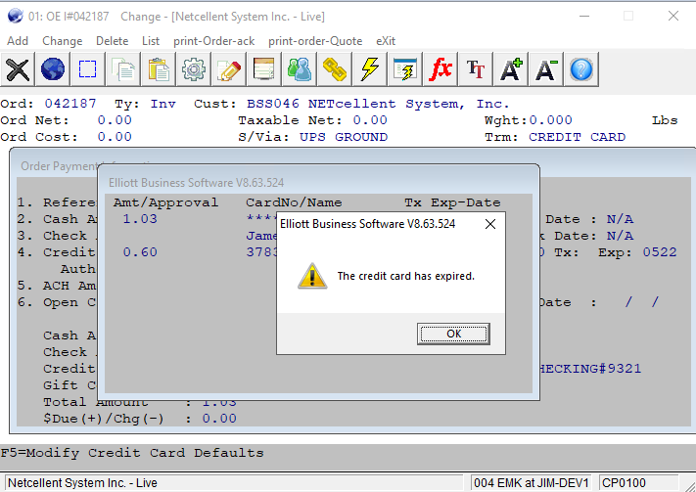Open the print-order-Quote menu

[x=315, y=41]
